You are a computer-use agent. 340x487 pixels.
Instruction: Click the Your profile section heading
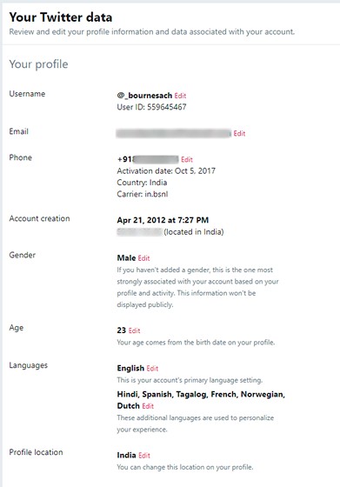[x=38, y=64]
